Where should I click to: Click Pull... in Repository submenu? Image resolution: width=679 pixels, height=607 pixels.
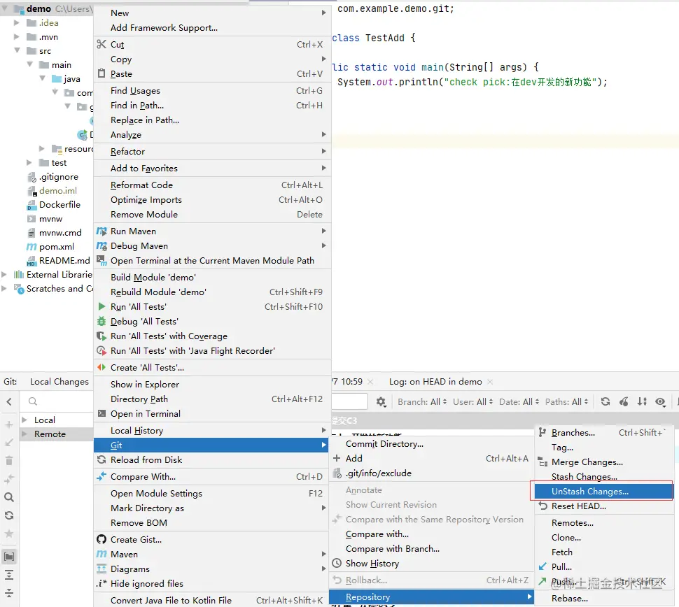coord(603,566)
